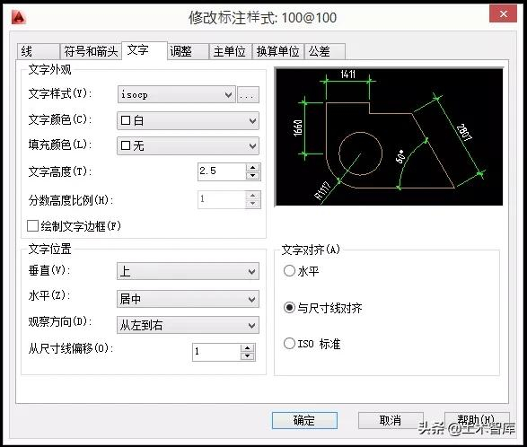Screen dimensions: 527x447
Task: Close the Modify Dimension Style dialog
Action: point(503,14)
